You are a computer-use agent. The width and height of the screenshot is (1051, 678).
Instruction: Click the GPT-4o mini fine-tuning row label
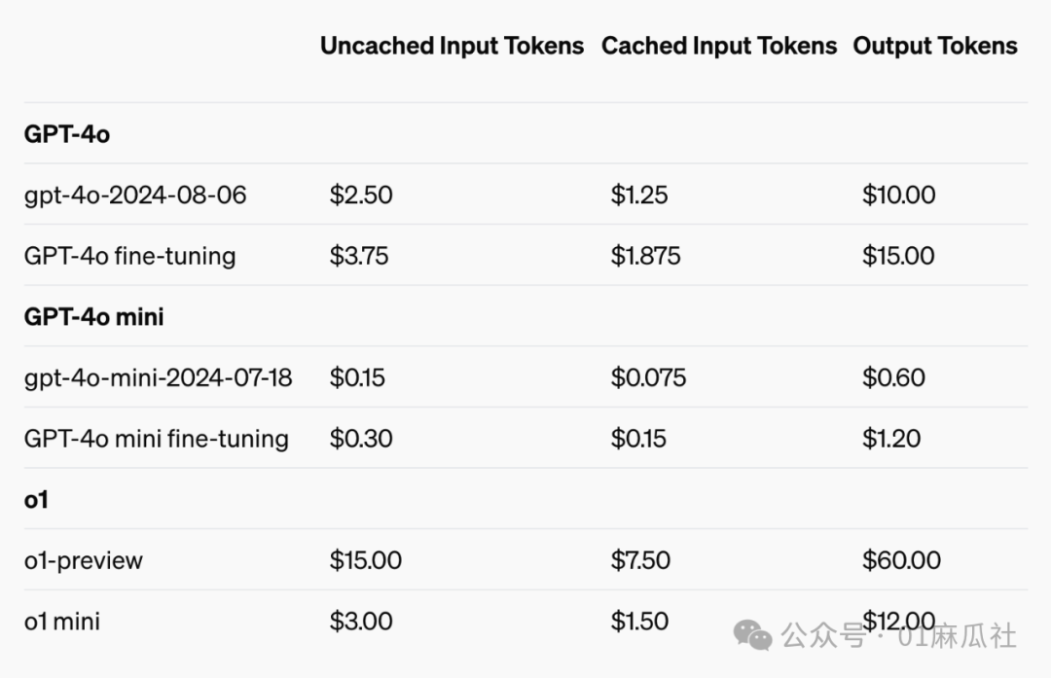tap(156, 439)
